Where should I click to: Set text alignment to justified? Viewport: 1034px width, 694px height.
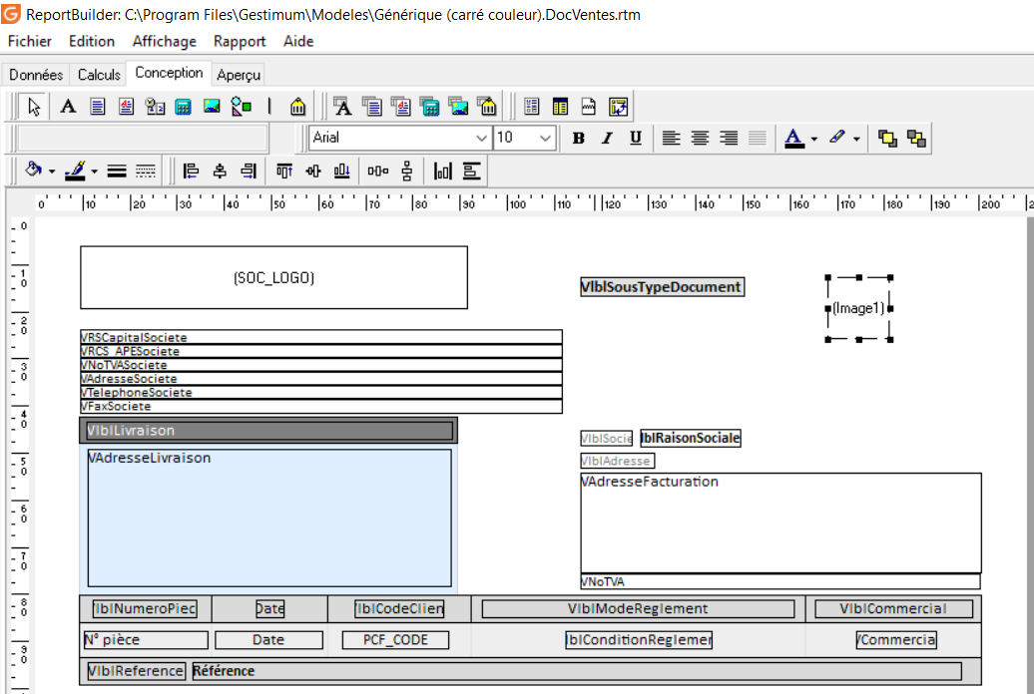point(758,138)
